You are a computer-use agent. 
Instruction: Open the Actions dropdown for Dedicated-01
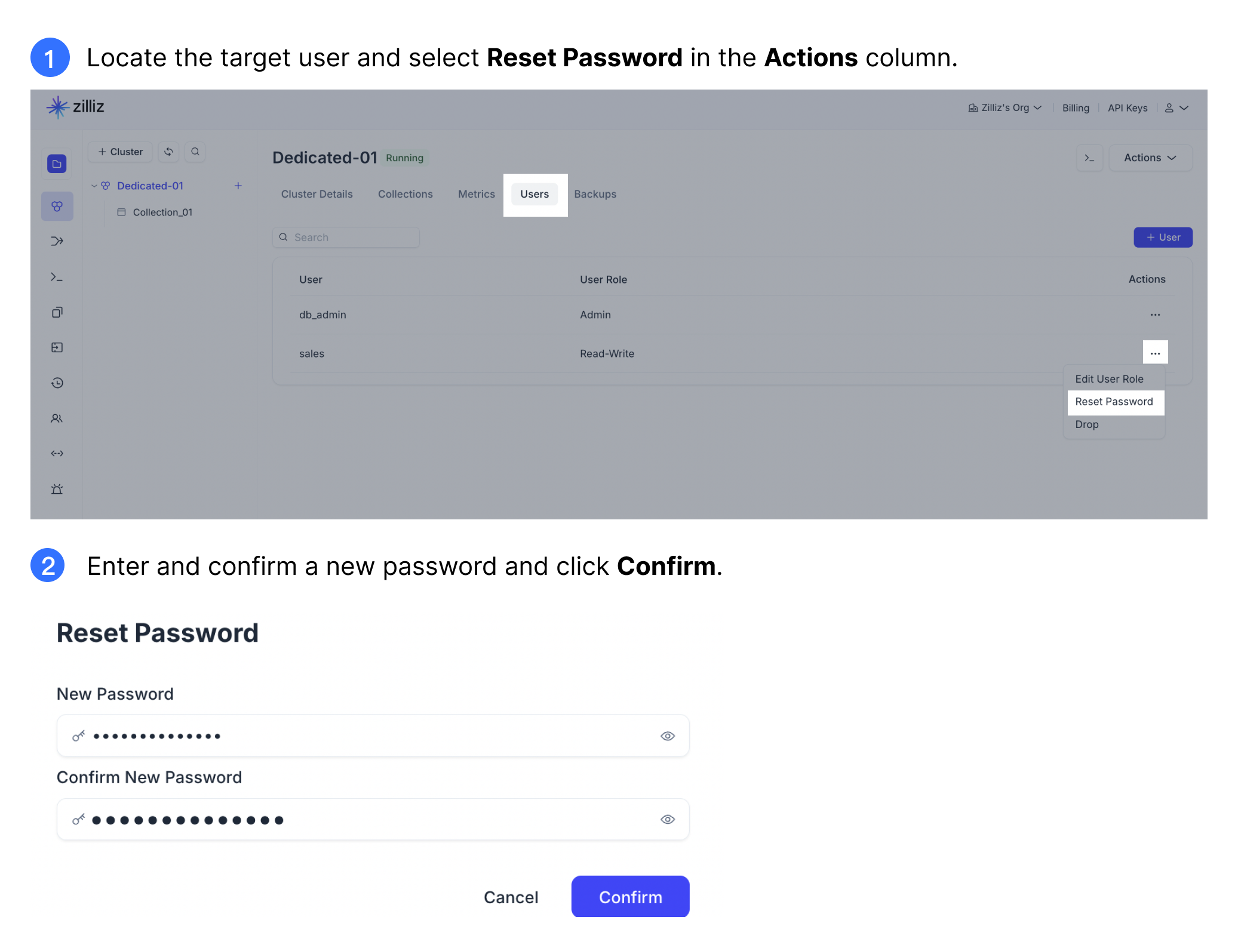(x=1150, y=158)
